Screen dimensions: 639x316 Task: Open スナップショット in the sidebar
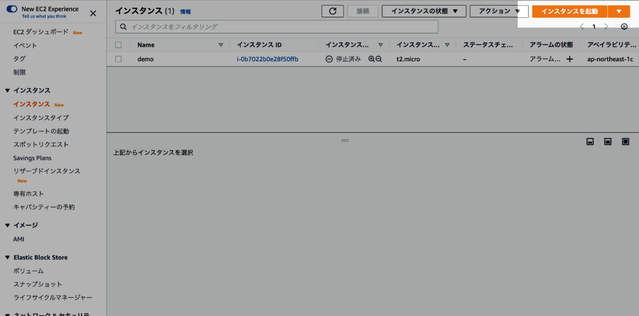37,284
